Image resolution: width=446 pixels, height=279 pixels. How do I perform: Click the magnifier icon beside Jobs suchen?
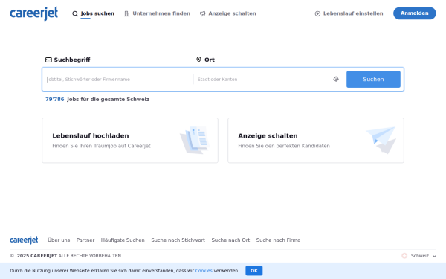75,13
